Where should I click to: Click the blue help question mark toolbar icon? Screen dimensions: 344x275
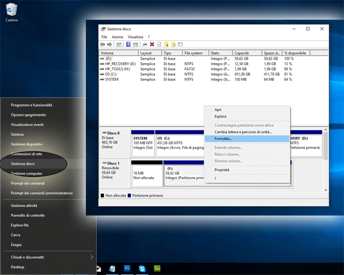click(x=128, y=45)
